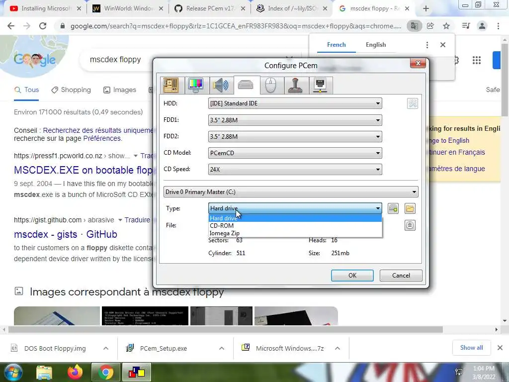Open the Chrome profile avatar
This screenshot has height=382, width=509.
coord(482,26)
